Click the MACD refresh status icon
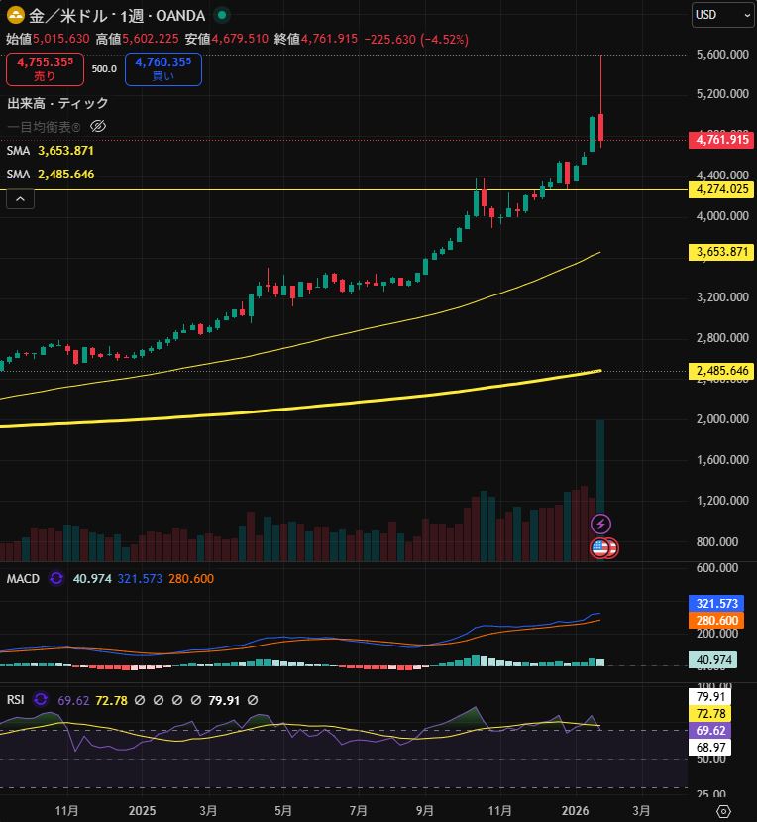The image size is (757, 822). (x=56, y=578)
